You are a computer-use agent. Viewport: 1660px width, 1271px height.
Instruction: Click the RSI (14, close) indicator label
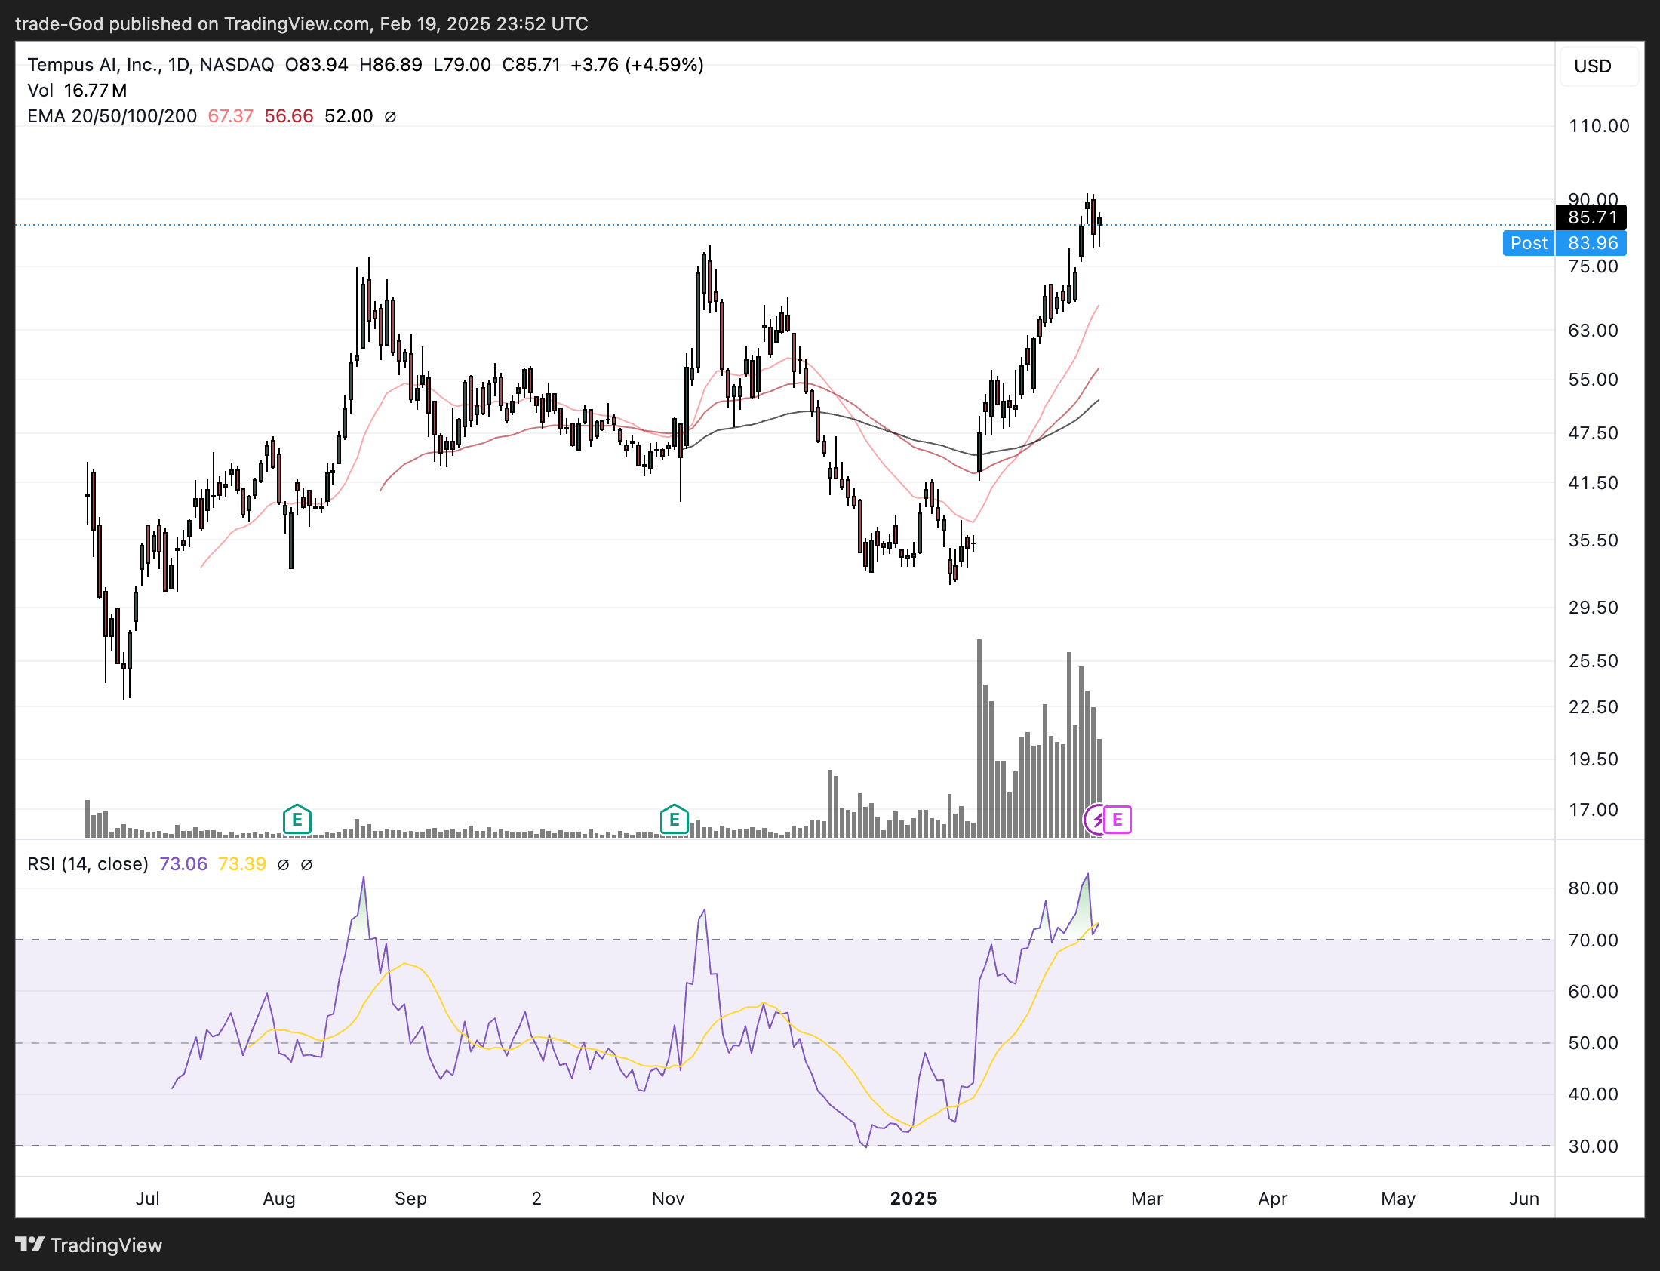[x=88, y=864]
